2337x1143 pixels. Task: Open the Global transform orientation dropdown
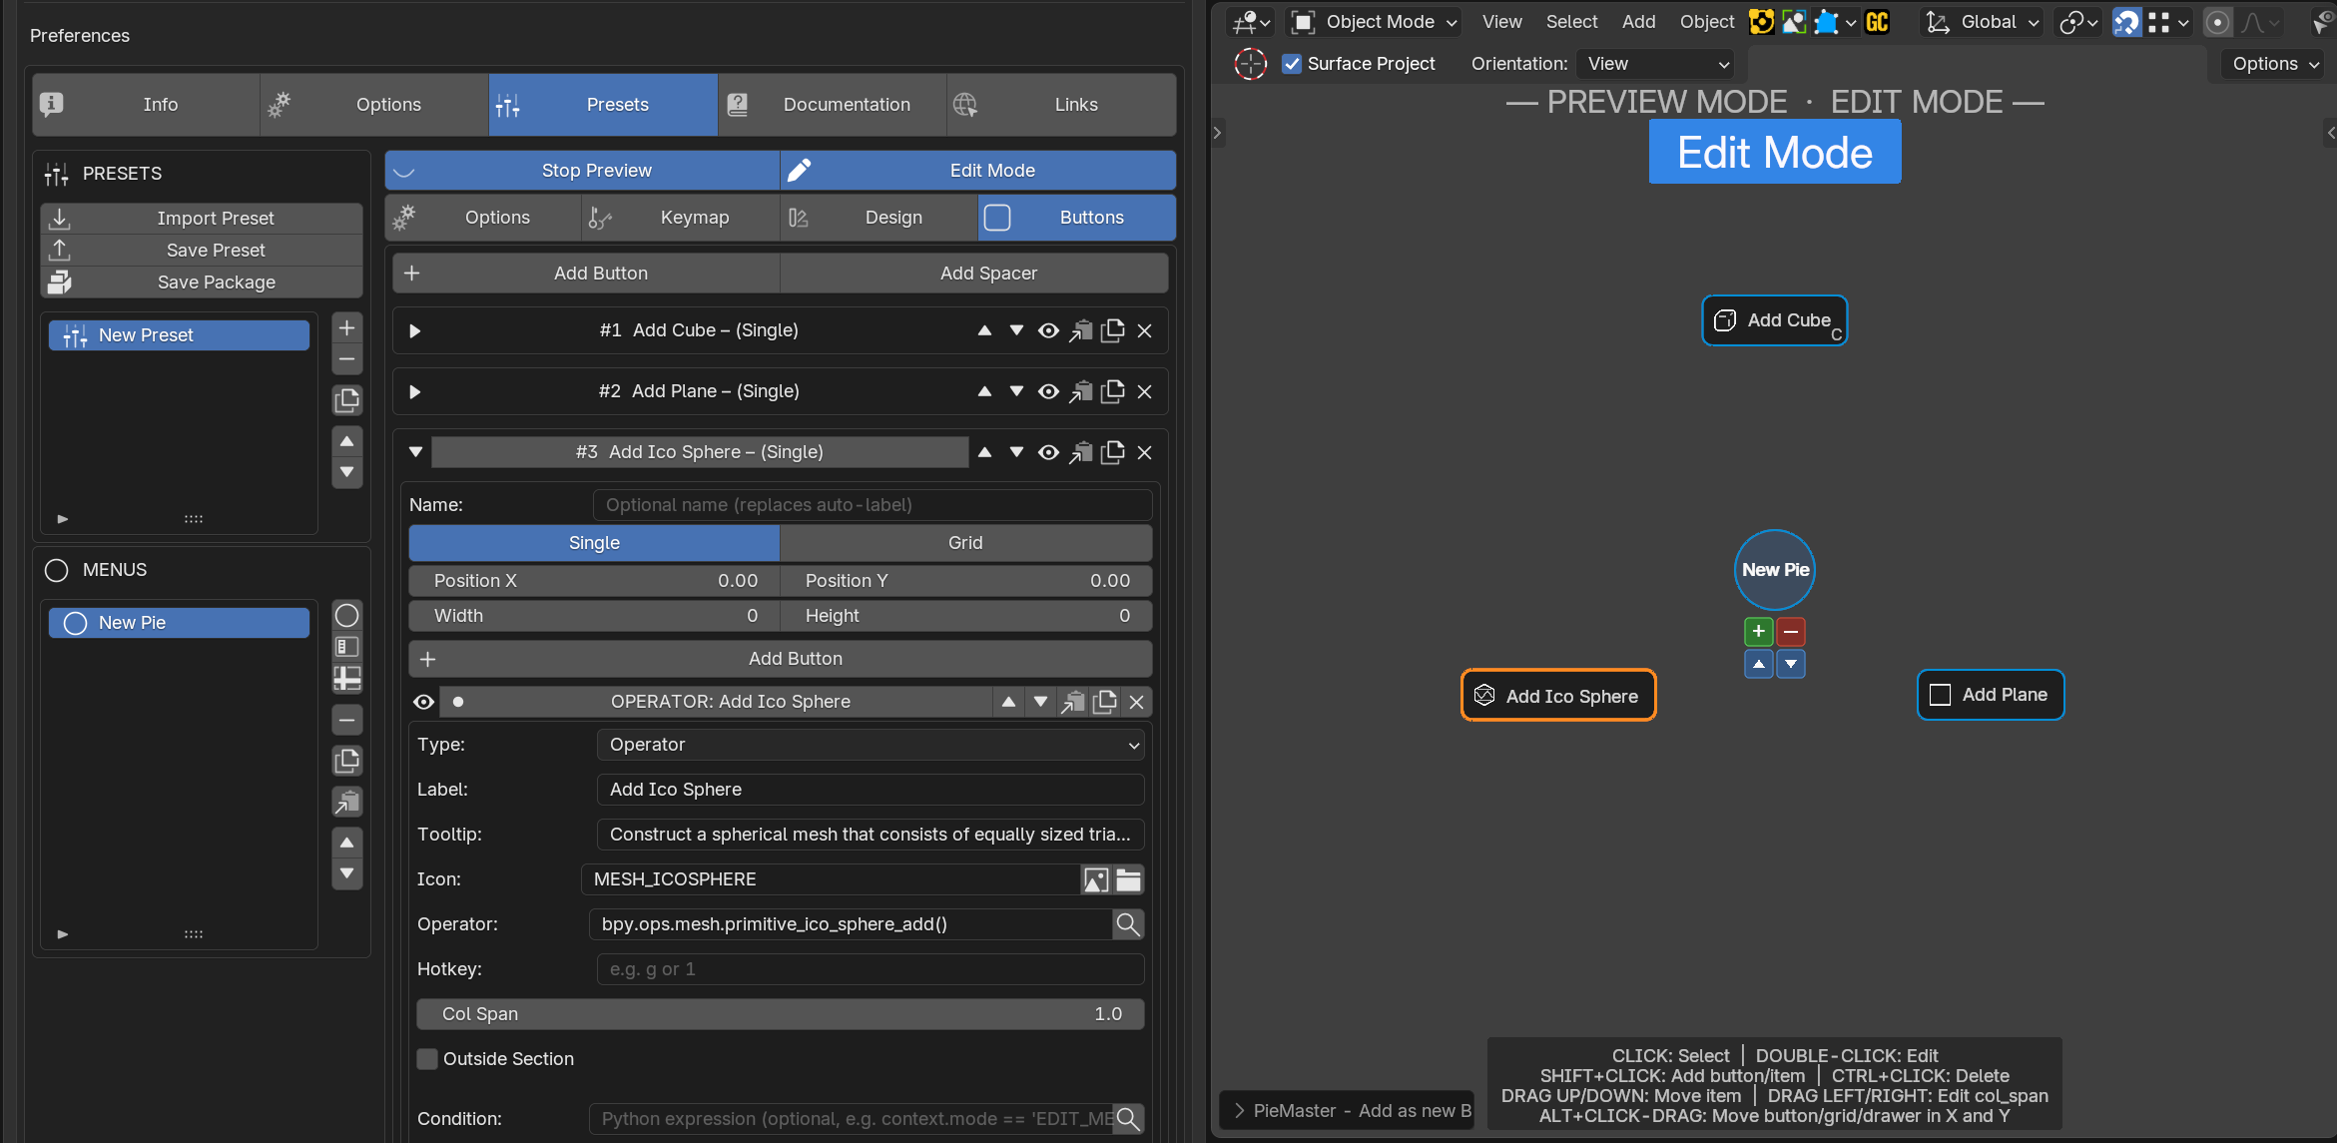[x=1982, y=22]
